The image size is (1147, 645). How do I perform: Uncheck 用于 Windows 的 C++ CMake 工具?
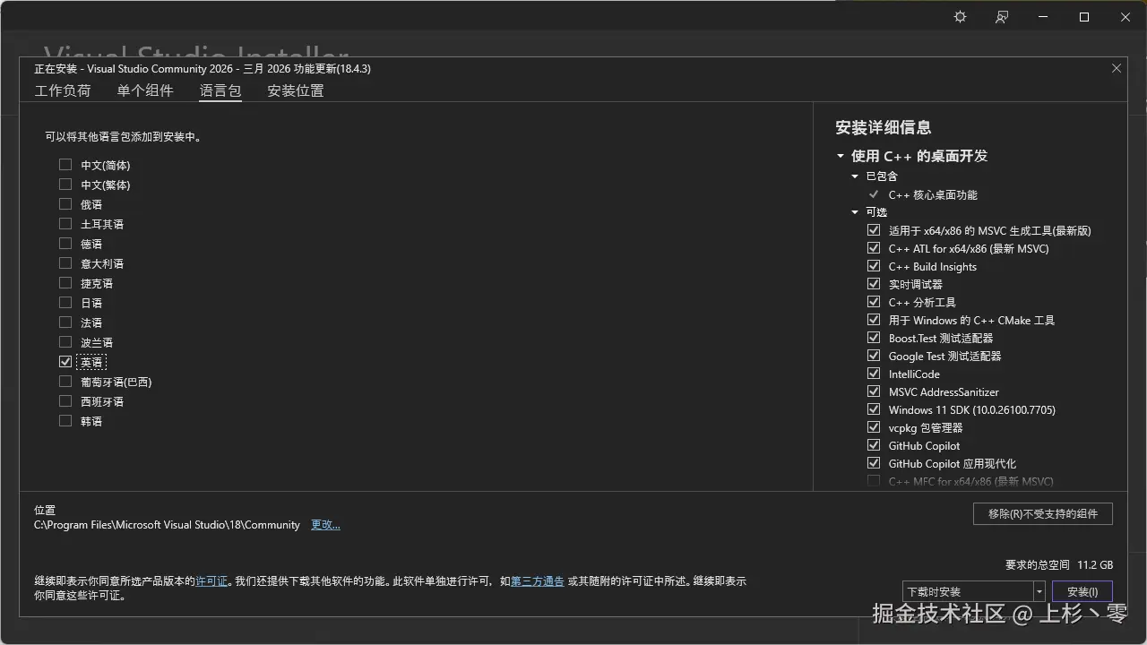[874, 320]
